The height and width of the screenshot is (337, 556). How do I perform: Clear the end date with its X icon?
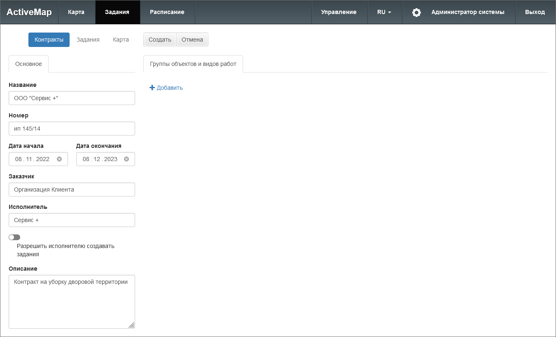[126, 159]
